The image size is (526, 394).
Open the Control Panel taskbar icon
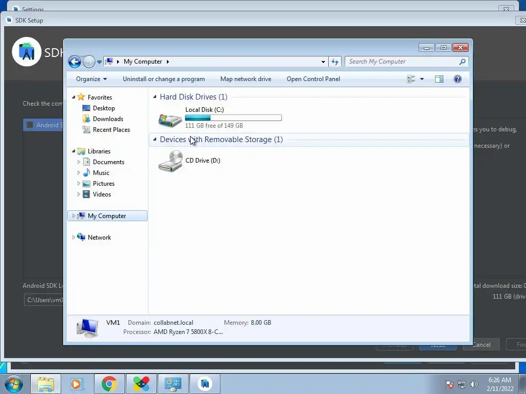tap(173, 384)
